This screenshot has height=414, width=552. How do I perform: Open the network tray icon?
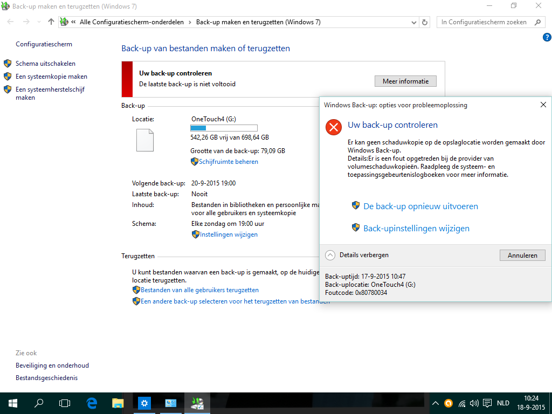coord(462,403)
